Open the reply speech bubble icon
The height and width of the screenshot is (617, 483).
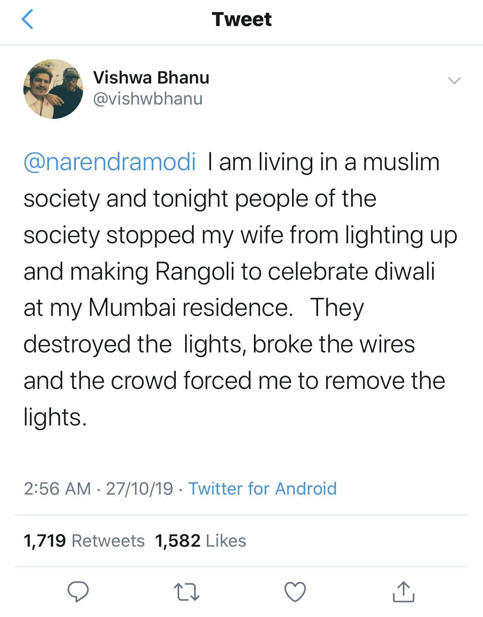click(78, 591)
